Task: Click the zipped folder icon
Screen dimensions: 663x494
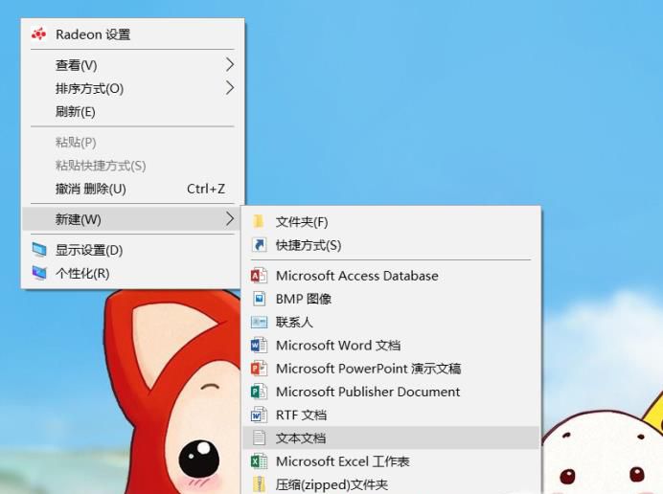Action: 259,484
